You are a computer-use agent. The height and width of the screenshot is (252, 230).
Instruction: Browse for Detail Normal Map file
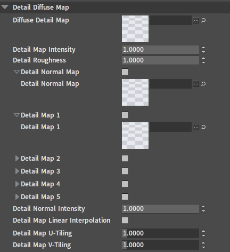coord(196,84)
